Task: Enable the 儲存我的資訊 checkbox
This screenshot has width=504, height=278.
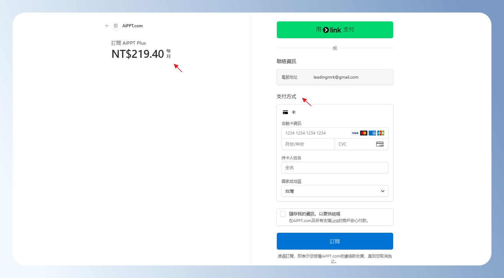Action: click(x=283, y=214)
